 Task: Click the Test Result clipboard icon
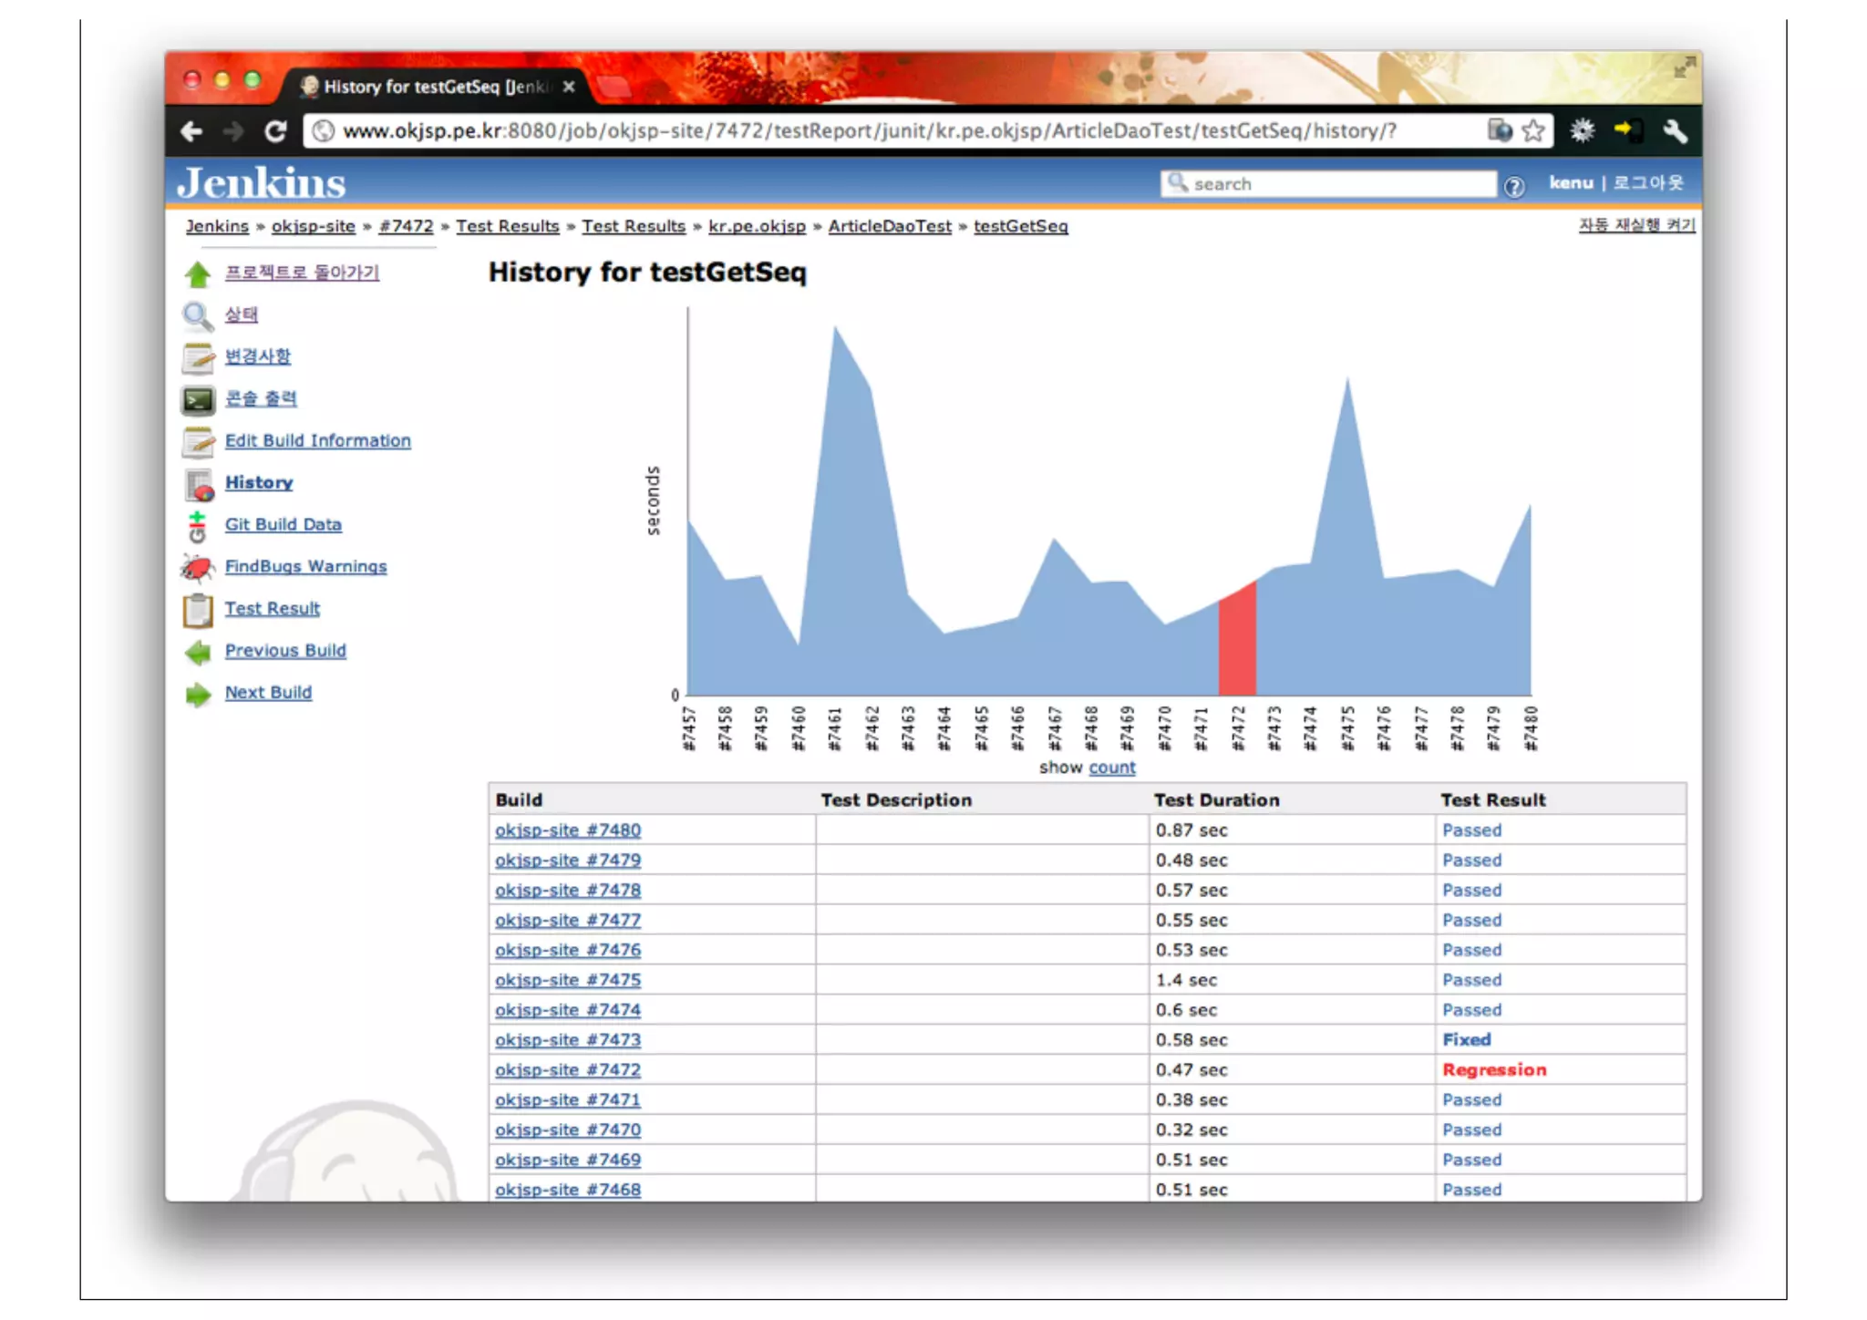pyautogui.click(x=198, y=609)
